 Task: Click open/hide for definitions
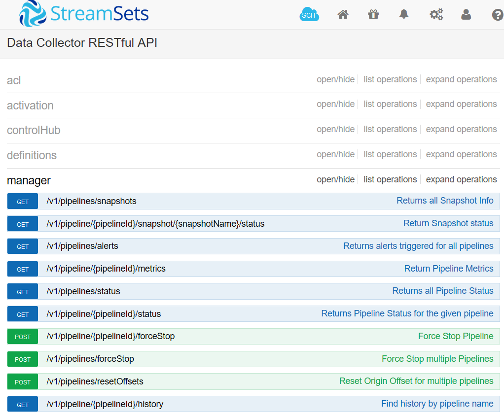point(335,154)
